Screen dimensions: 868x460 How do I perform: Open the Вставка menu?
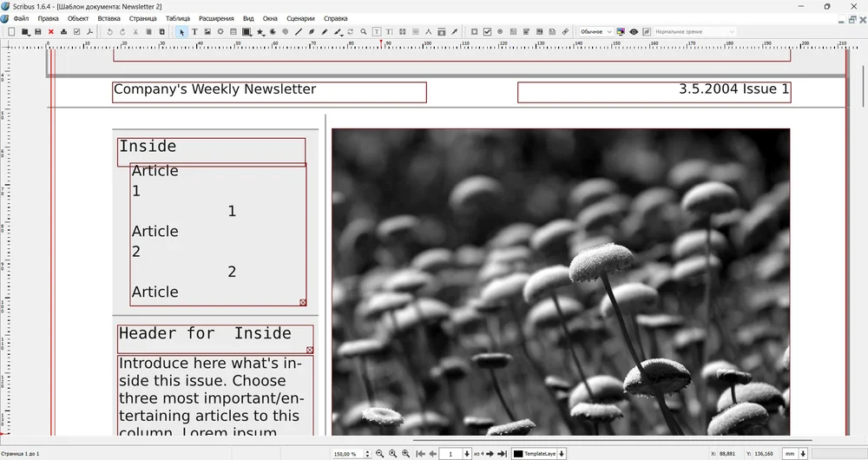click(x=109, y=18)
